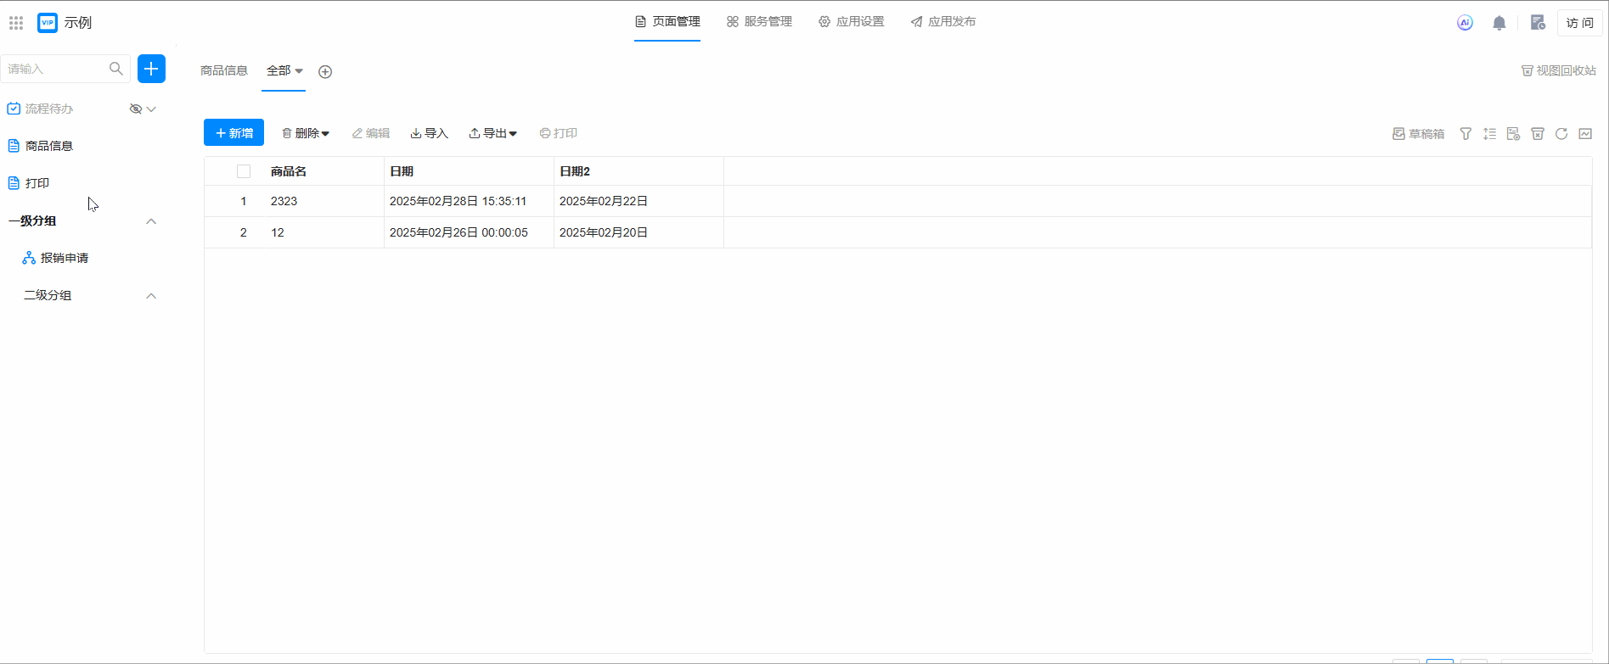
Task: Switch to the 服务管理 tab
Action: click(x=759, y=22)
